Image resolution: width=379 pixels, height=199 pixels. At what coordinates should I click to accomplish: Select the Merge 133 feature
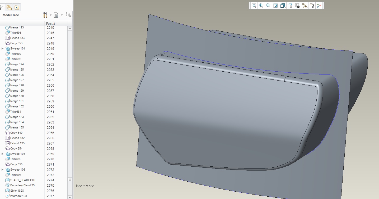17,117
